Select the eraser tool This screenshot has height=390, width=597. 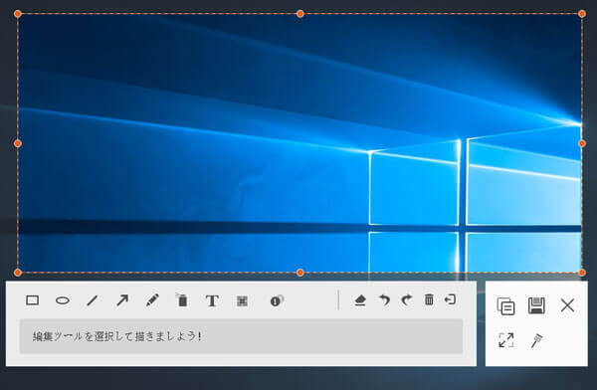point(360,300)
